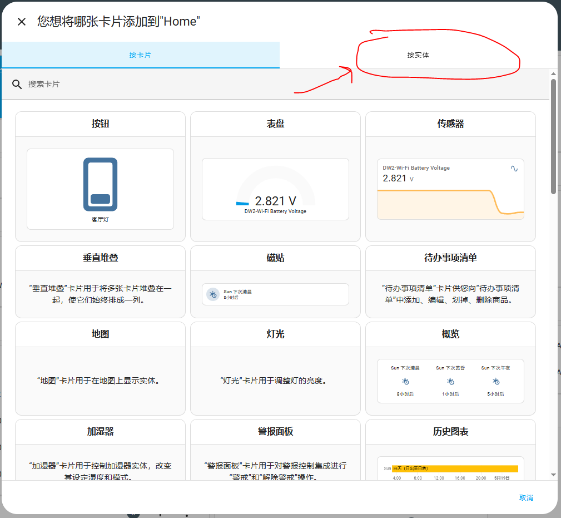Click the sun icon in the Tile card preview
The image size is (561, 518).
(213, 294)
